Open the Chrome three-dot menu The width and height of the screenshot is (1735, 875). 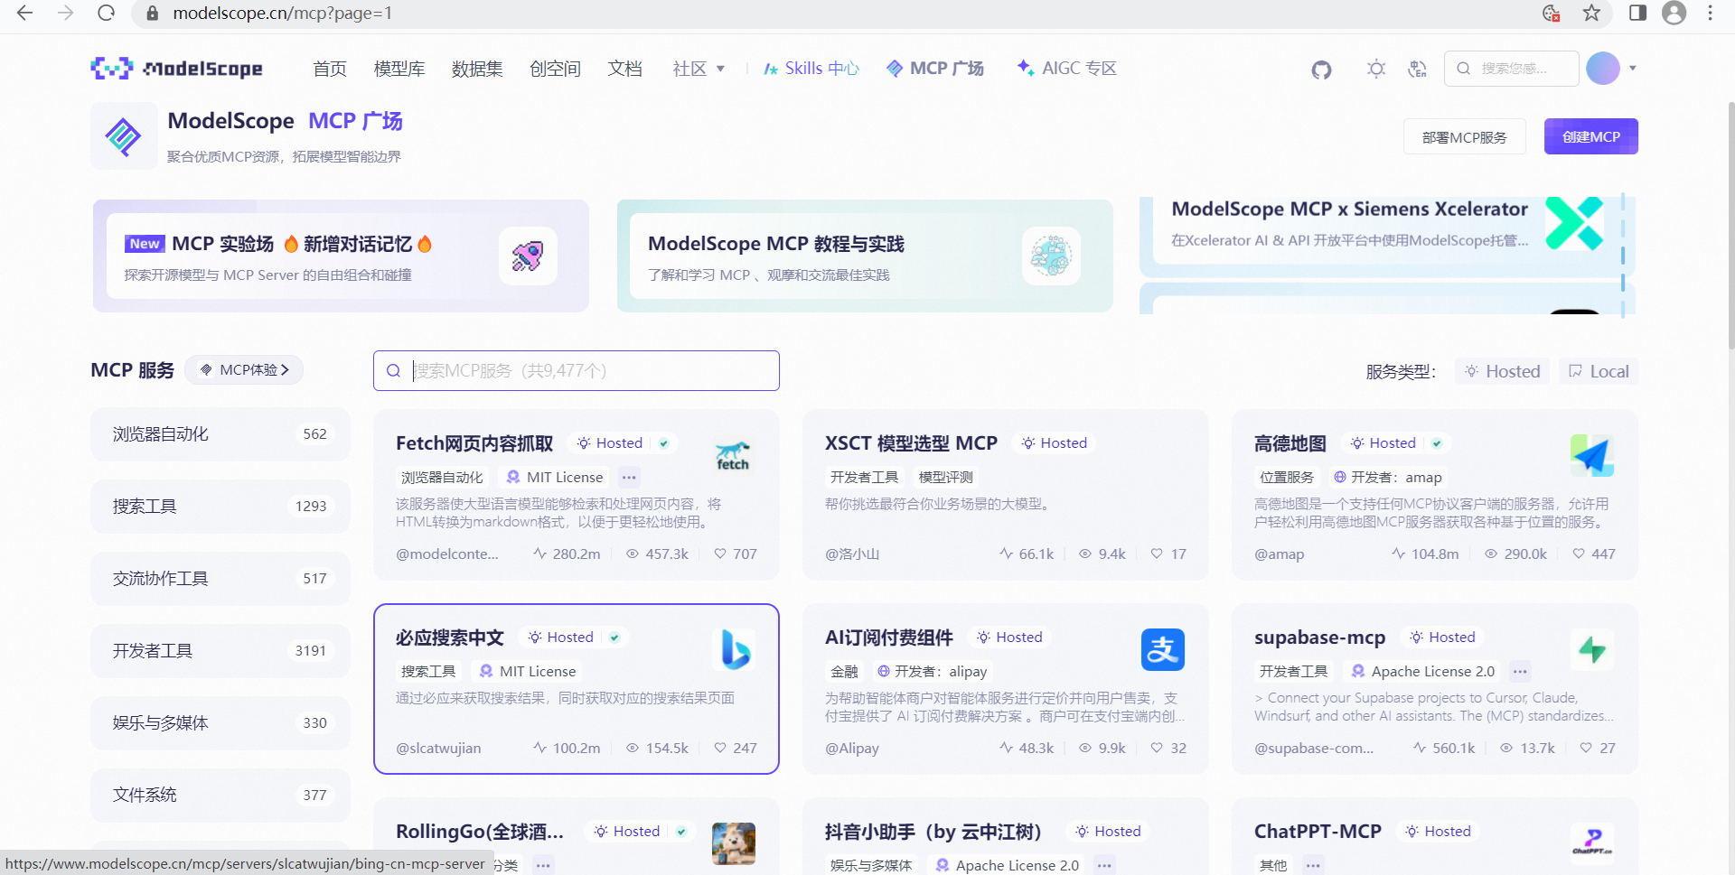tap(1711, 14)
